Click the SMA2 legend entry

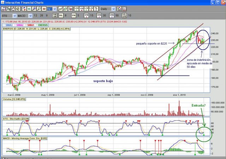[x=19, y=25]
